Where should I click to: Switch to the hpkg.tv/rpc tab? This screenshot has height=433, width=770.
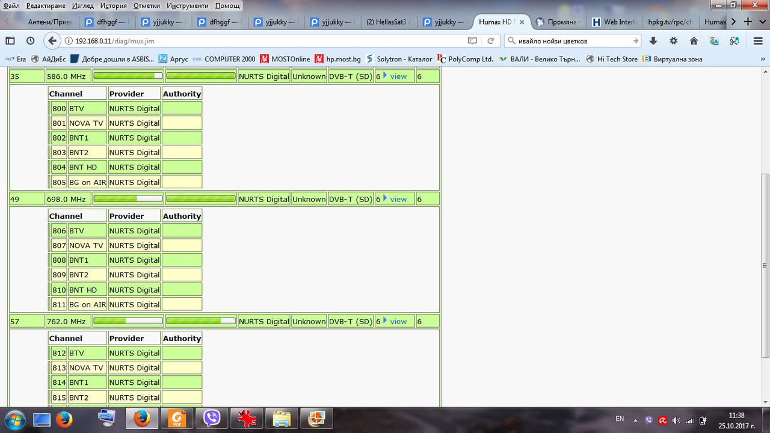[x=670, y=22]
